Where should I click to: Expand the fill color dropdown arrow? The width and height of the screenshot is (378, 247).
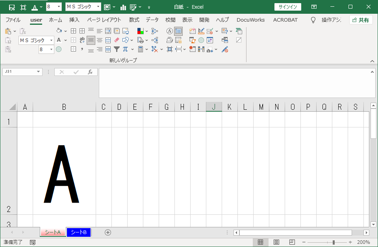[65, 31]
